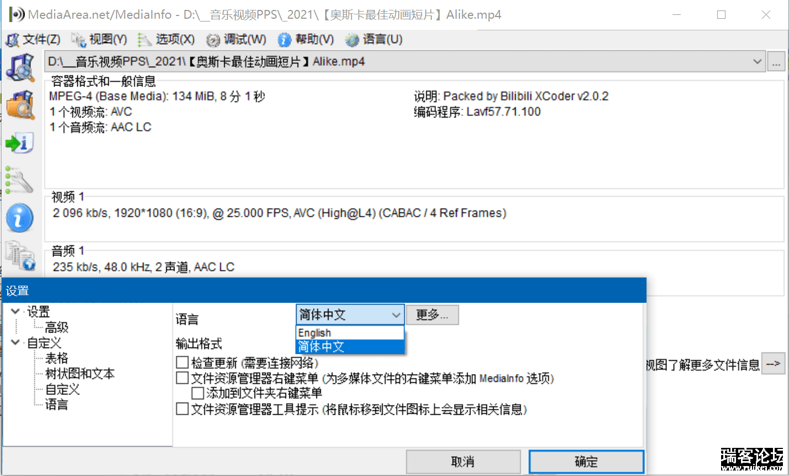
Task: Select 树状图和文本 in the settings tree
Action: (x=80, y=373)
